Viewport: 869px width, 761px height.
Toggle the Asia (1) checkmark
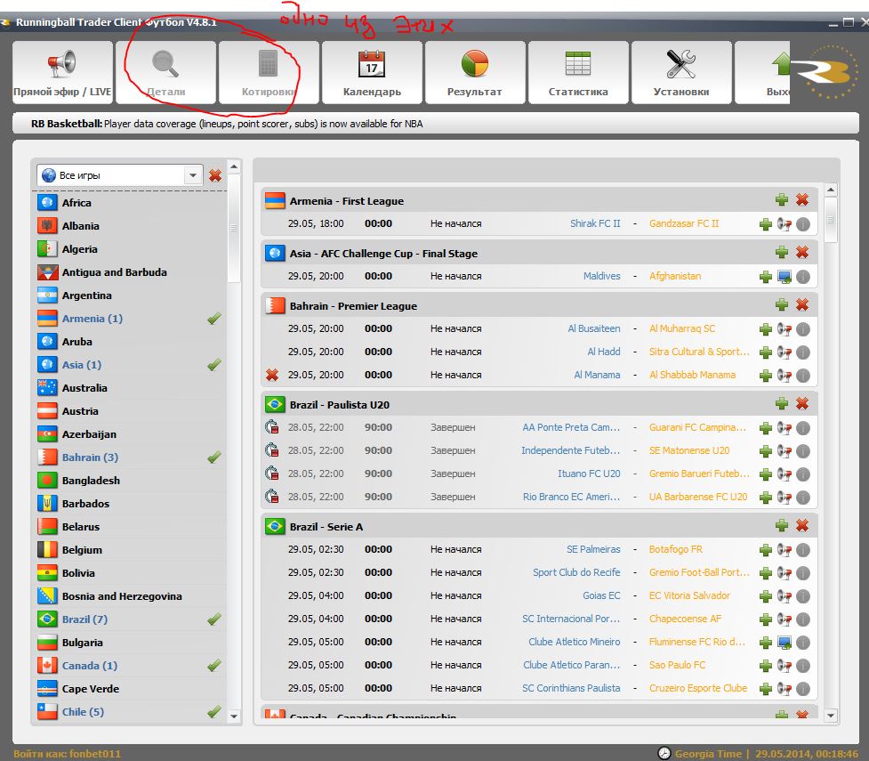click(214, 364)
